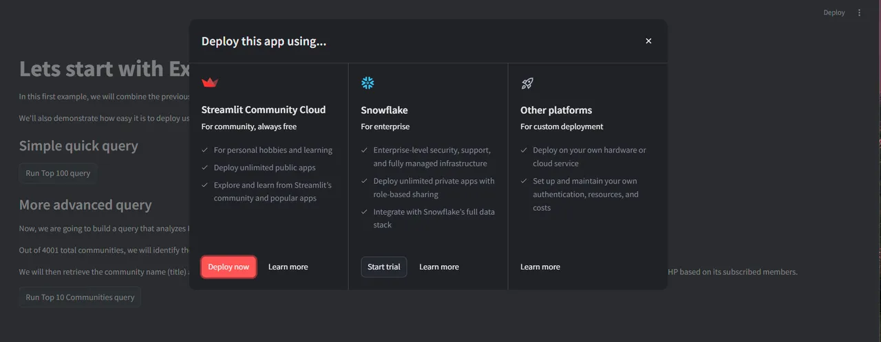Click checkmark beside 'Integrate with Snowflake's'
This screenshot has height=342, width=881.
coord(365,212)
